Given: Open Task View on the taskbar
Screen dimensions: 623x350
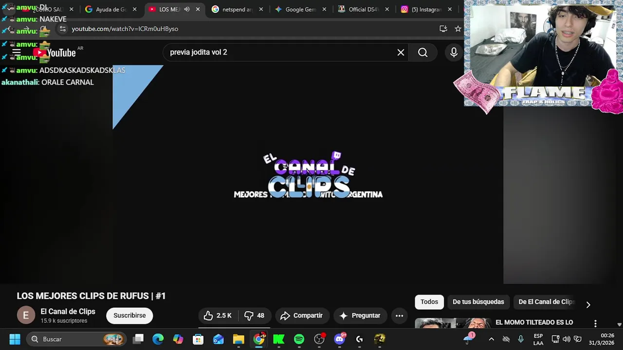Looking at the screenshot, I should click(x=138, y=339).
